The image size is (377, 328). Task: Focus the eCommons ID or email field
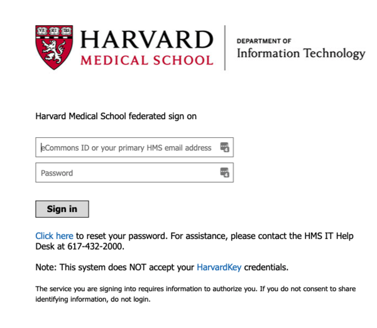pyautogui.click(x=134, y=147)
